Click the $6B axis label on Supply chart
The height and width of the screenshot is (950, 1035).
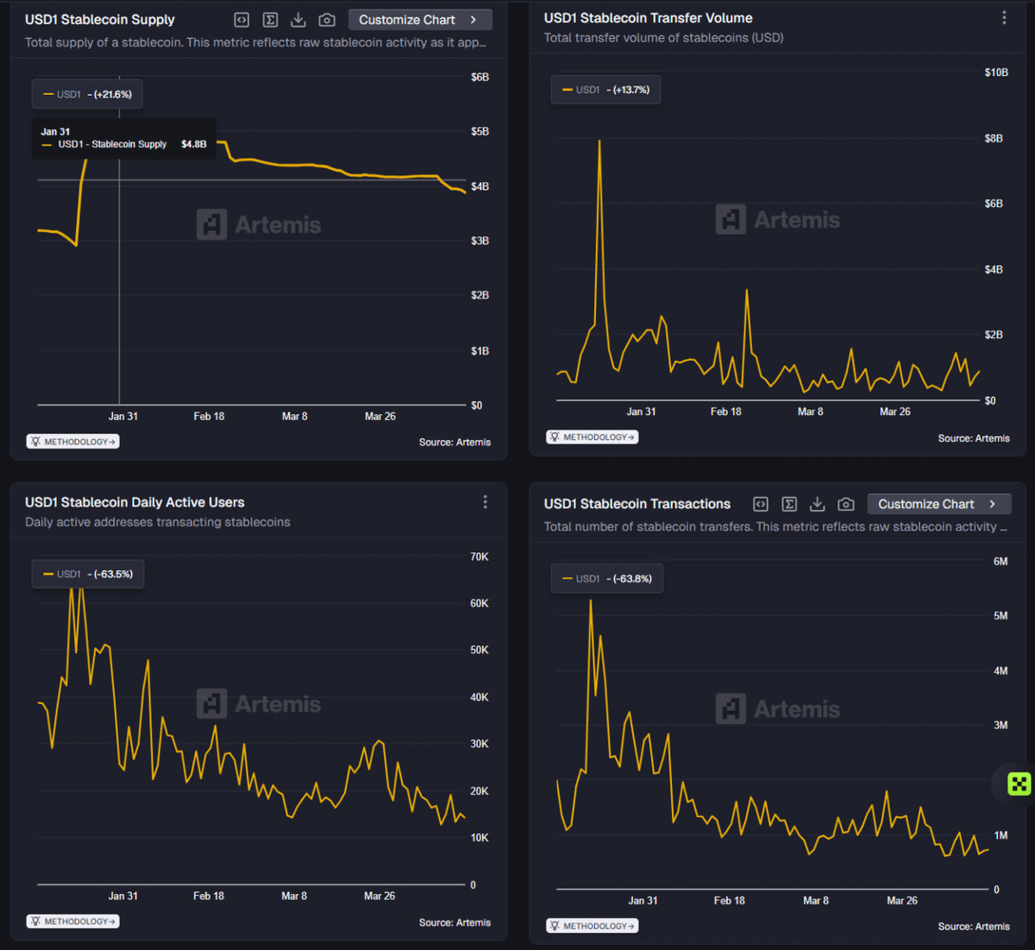tap(480, 77)
